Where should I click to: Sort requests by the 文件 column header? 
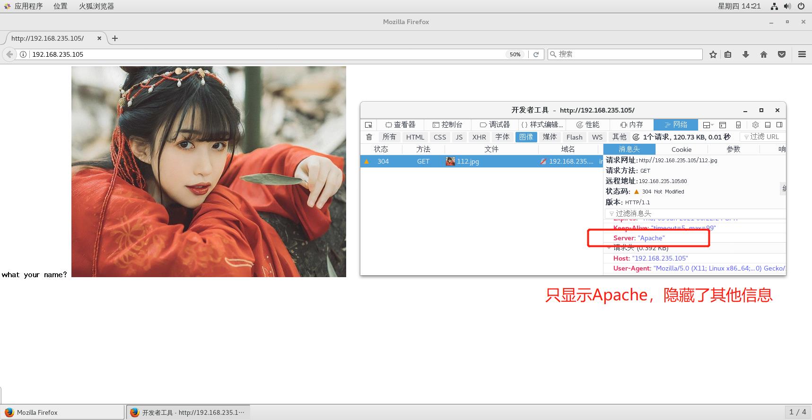[491, 149]
